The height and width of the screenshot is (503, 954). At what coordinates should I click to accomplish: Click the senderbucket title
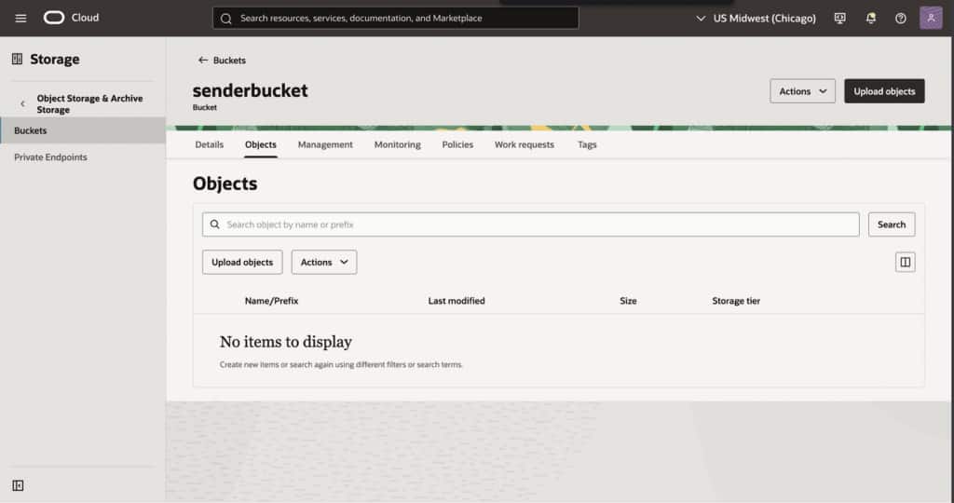[x=250, y=90]
